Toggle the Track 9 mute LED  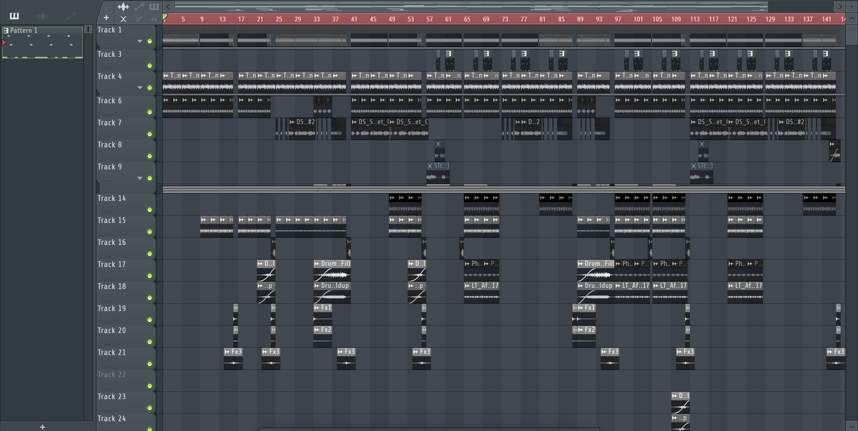pos(150,178)
